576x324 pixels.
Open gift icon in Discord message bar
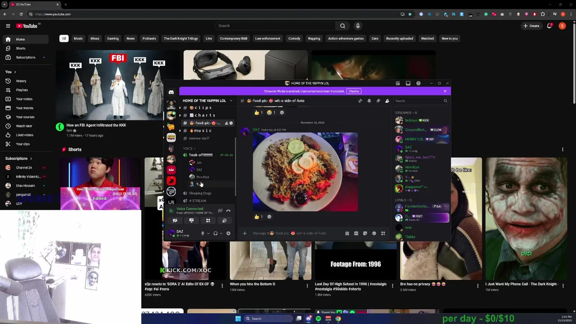point(347,233)
